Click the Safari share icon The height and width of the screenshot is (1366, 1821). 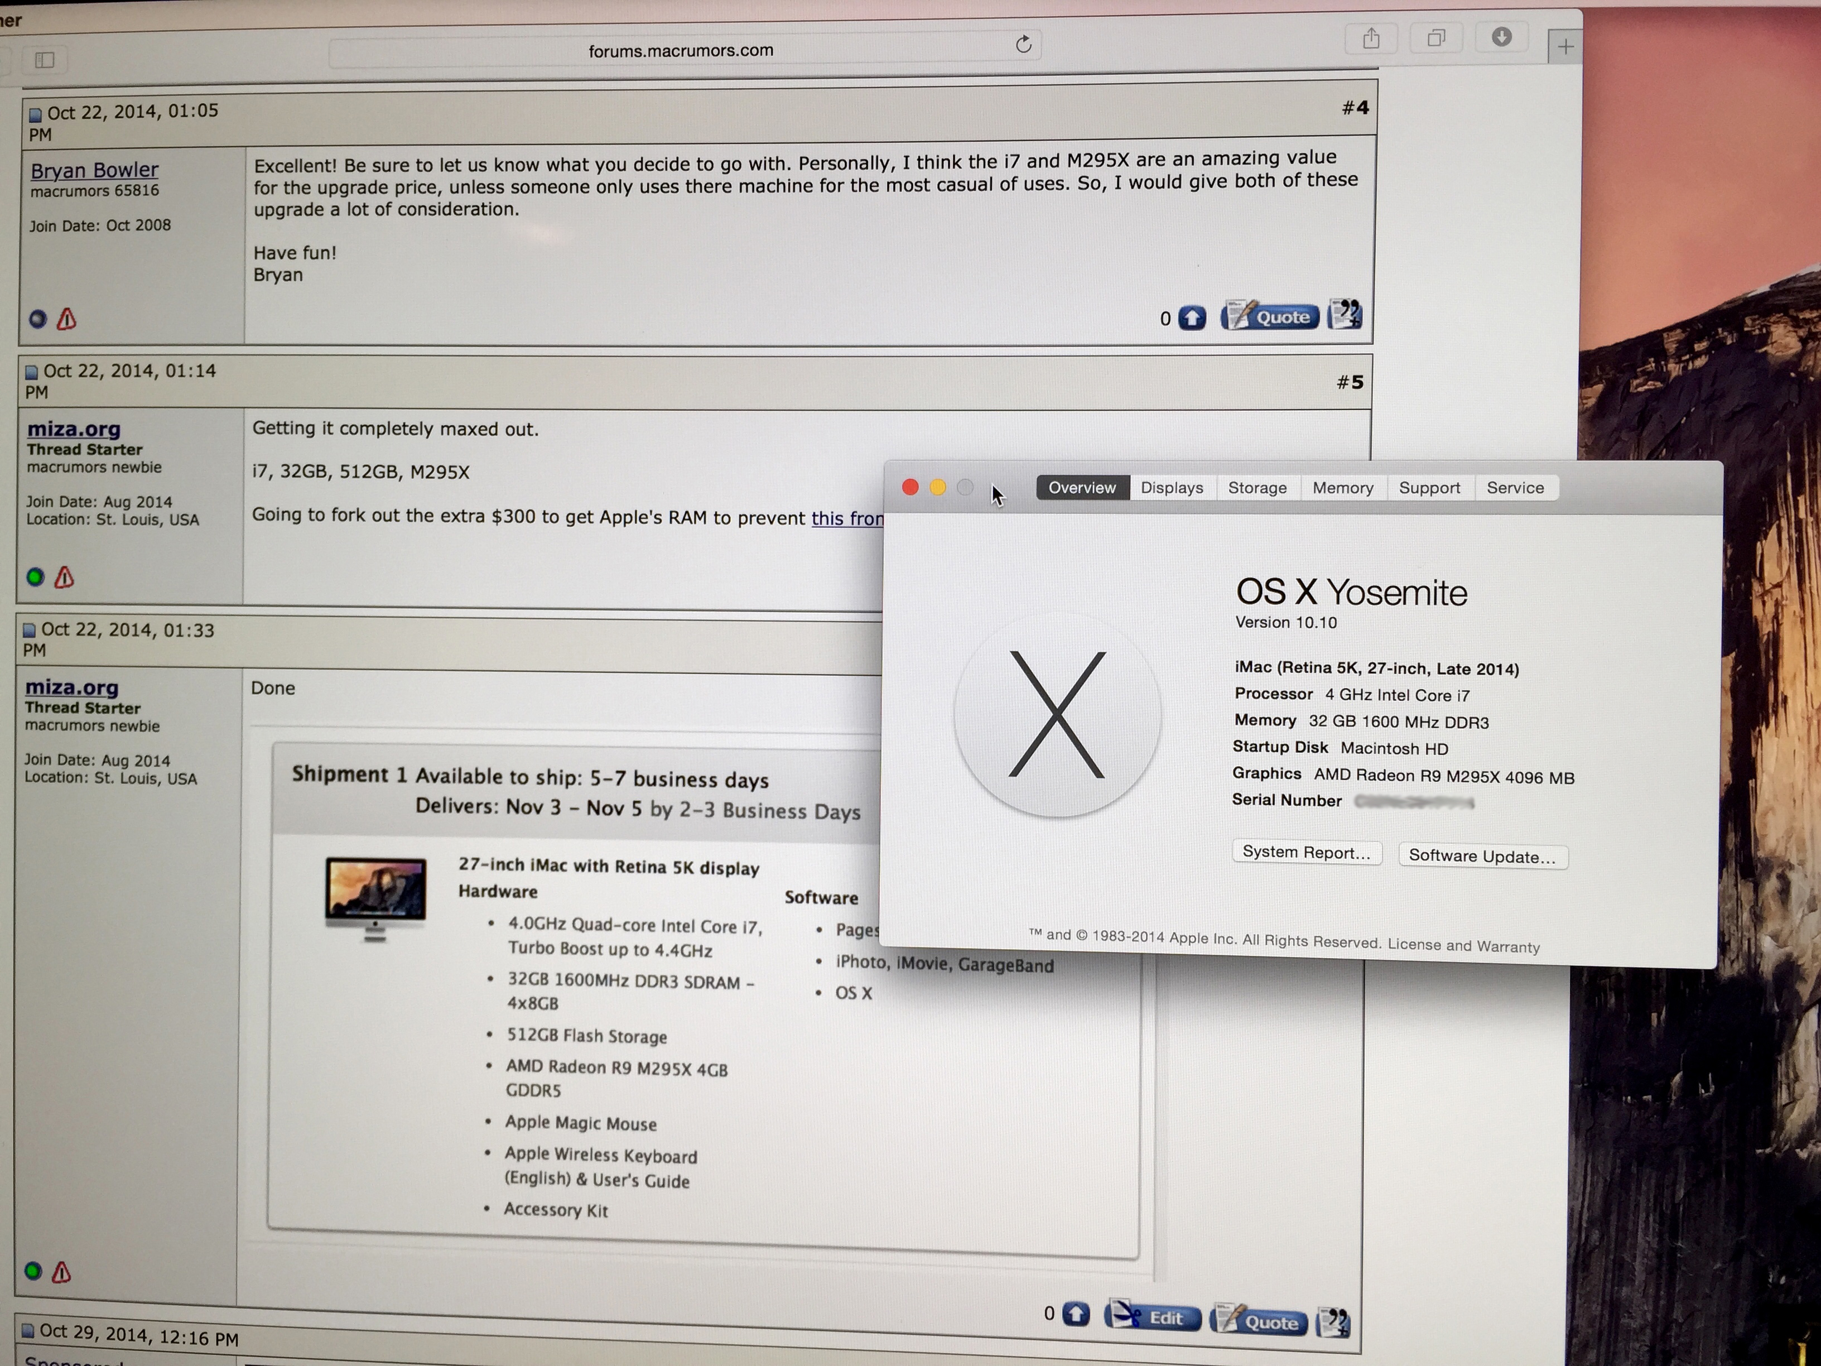click(x=1371, y=38)
